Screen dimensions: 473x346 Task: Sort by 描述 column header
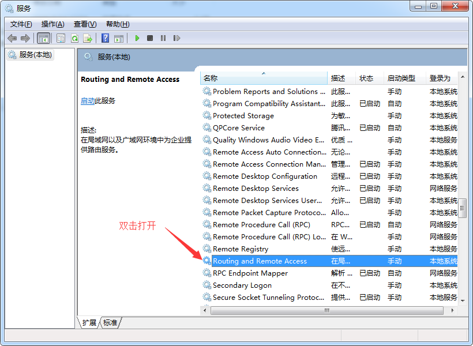(x=341, y=78)
